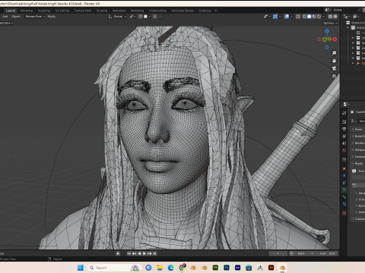This screenshot has height=273, width=365.
Task: Switch perspective/orthographic with the grid icon
Action: 334,76
